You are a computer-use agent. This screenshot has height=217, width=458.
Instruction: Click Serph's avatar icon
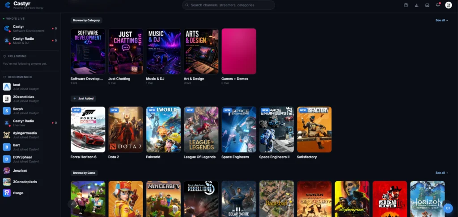(x=7, y=111)
